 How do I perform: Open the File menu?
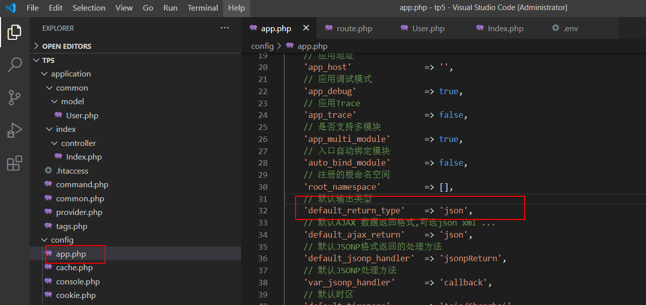click(32, 8)
